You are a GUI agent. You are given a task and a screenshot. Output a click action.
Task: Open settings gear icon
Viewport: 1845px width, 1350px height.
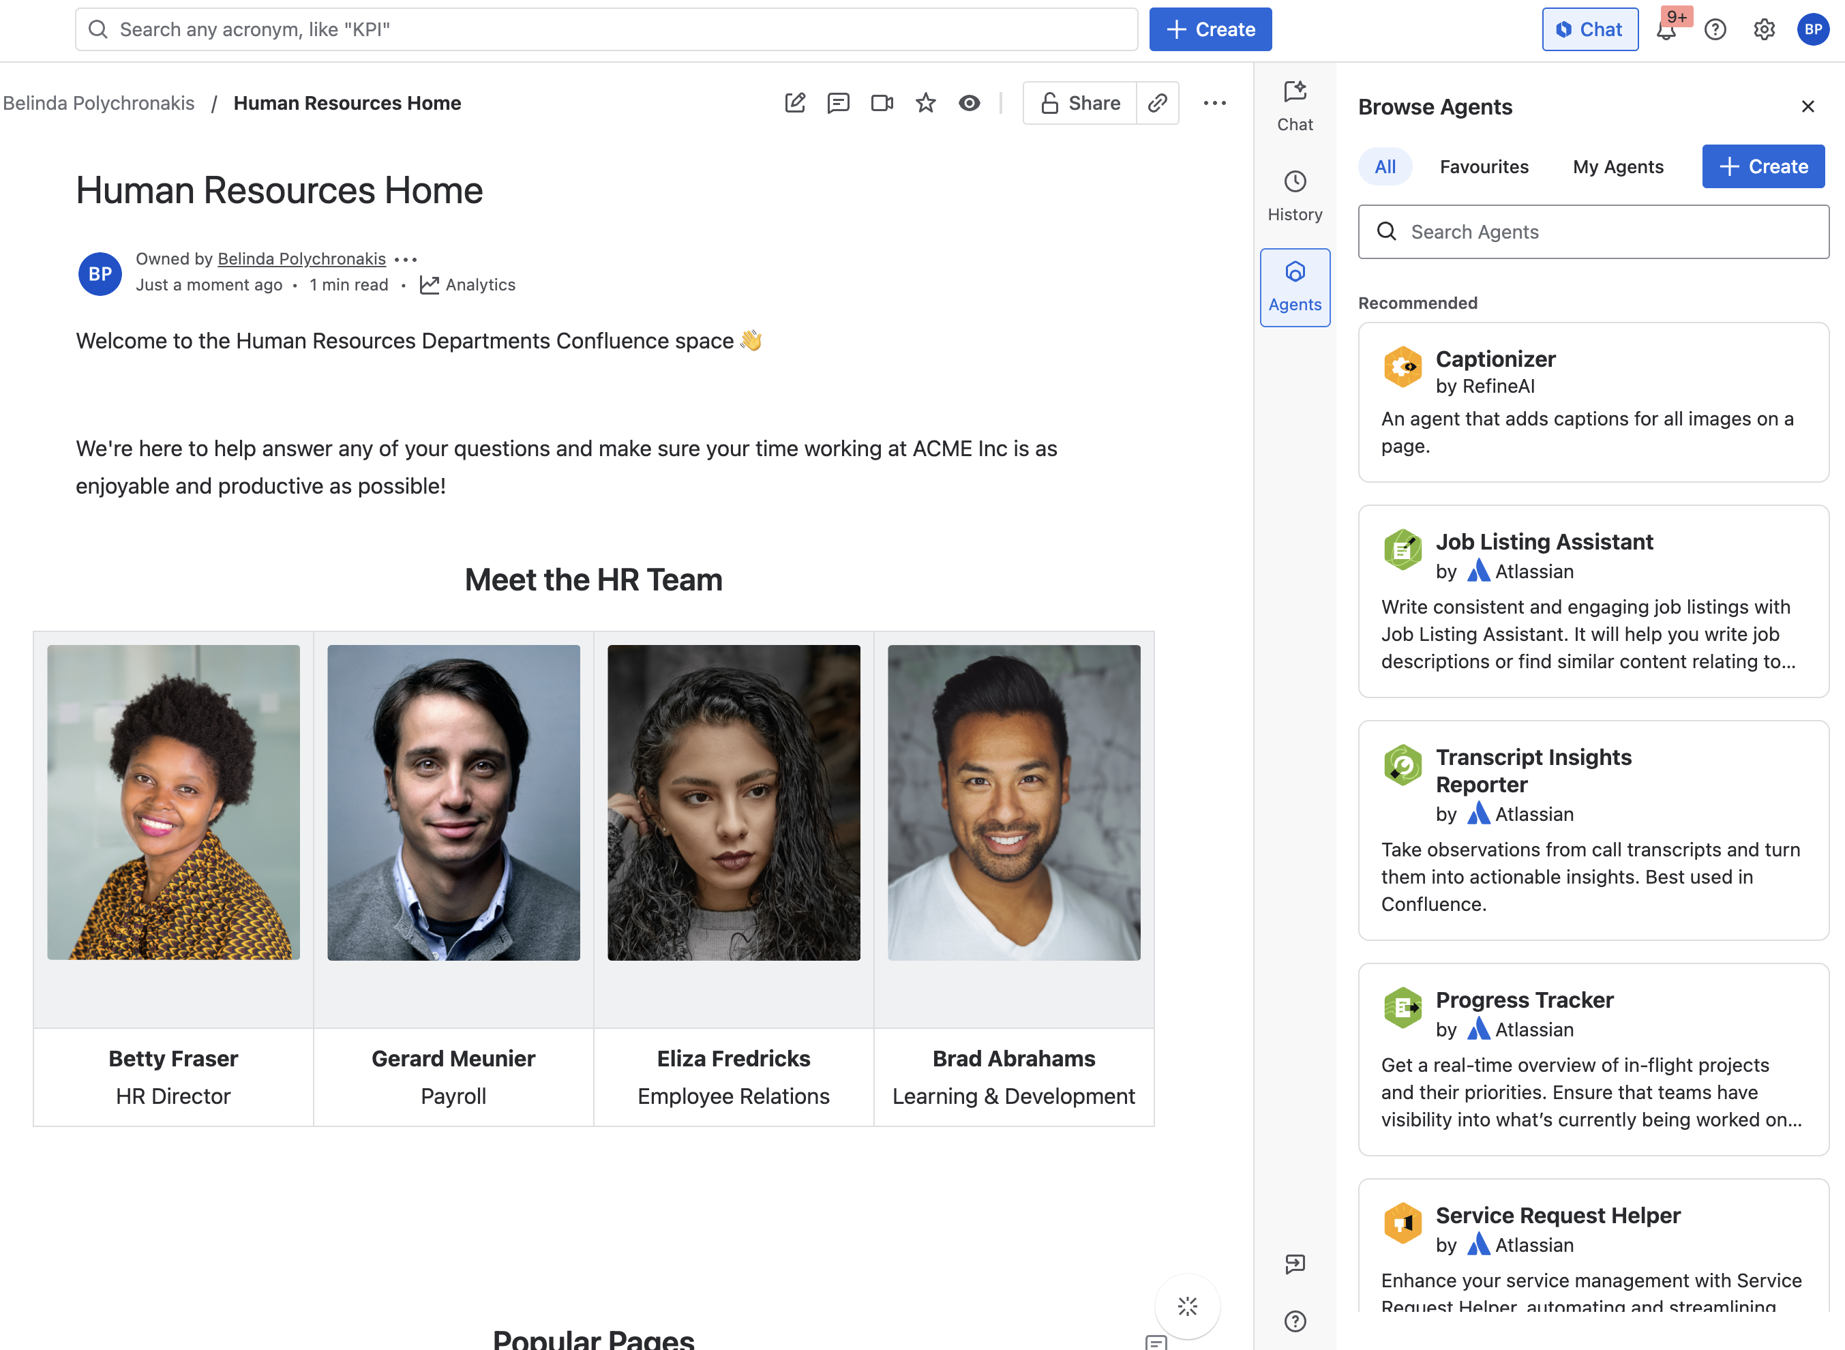pyautogui.click(x=1764, y=30)
